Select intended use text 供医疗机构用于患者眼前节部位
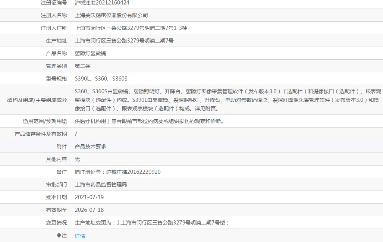The width and height of the screenshot is (383, 242). 149,121
